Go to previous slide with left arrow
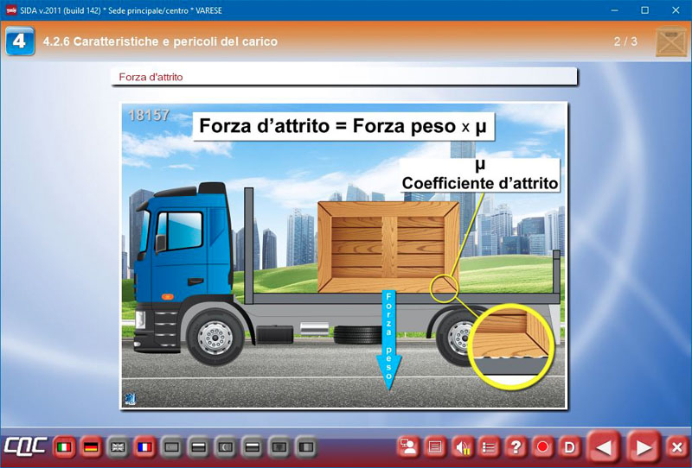This screenshot has height=468, width=692. tap(605, 447)
